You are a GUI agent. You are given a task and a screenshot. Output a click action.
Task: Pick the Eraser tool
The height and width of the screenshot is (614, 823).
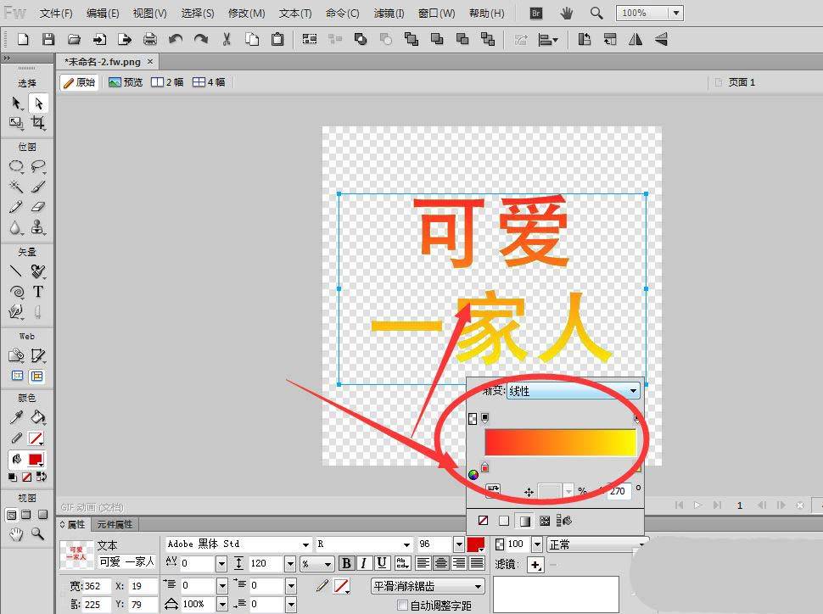(x=38, y=207)
